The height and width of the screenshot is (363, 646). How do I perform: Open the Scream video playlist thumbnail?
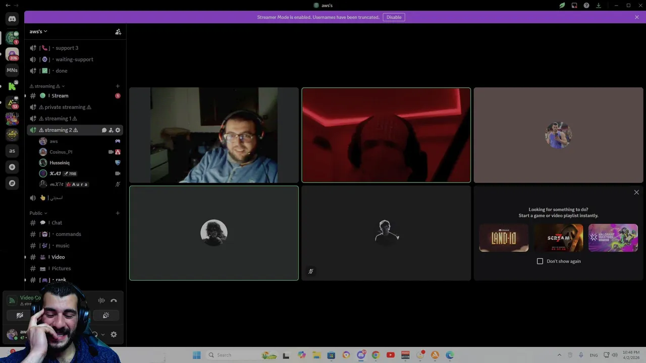[x=559, y=238]
